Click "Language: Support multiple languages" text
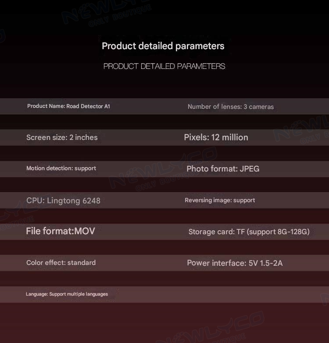This screenshot has height=343, width=329. click(67, 294)
